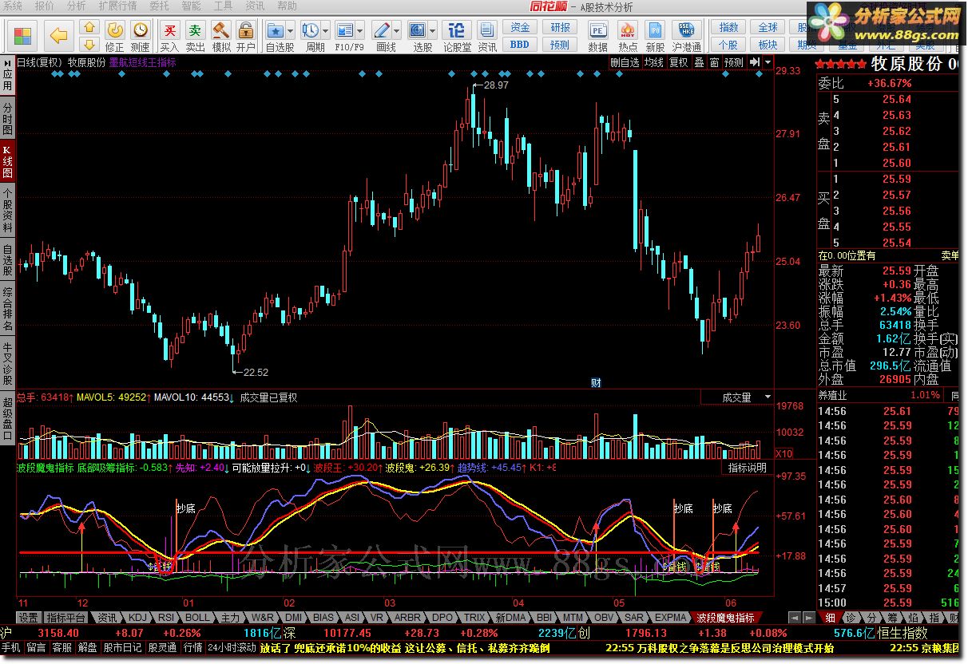Screen dimensions: 968x664
Task: Click the 财 marker on the K-line chart
Action: pyautogui.click(x=595, y=382)
